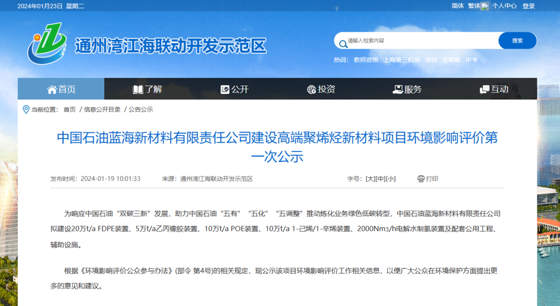This screenshot has height=306, width=560.
Task: Click the book icon beside 了解
Action: coord(138,89)
